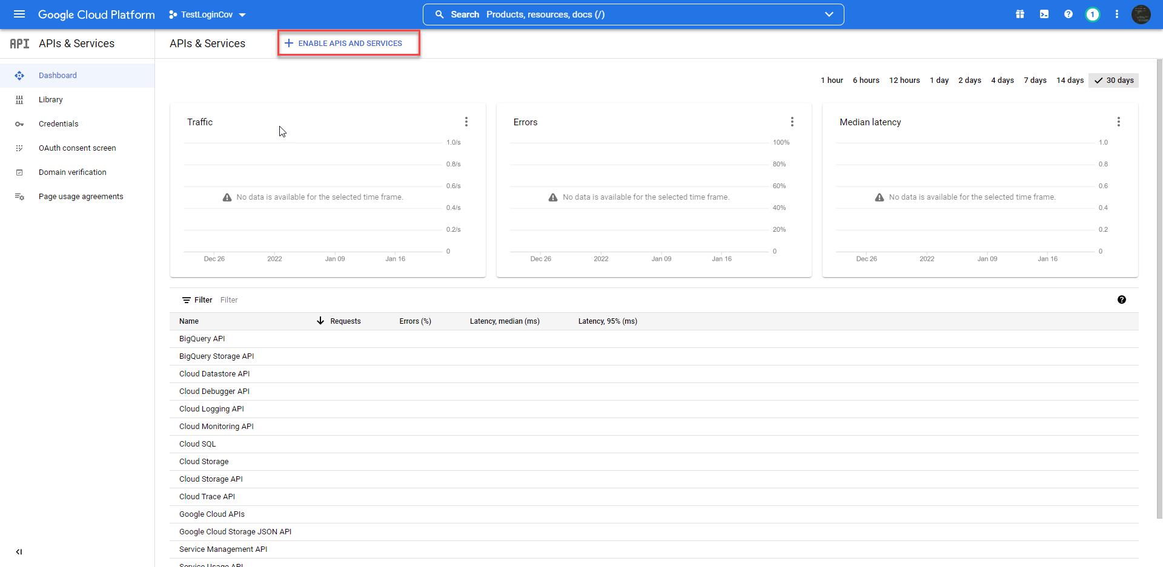This screenshot has width=1163, height=567.
Task: Click the Domain verification checkbox icon
Action: click(19, 172)
